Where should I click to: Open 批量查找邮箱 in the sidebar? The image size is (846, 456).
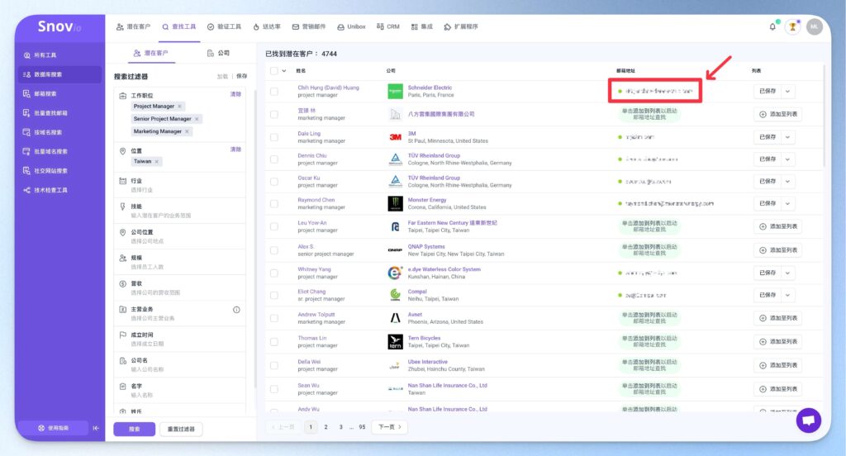pyautogui.click(x=59, y=113)
